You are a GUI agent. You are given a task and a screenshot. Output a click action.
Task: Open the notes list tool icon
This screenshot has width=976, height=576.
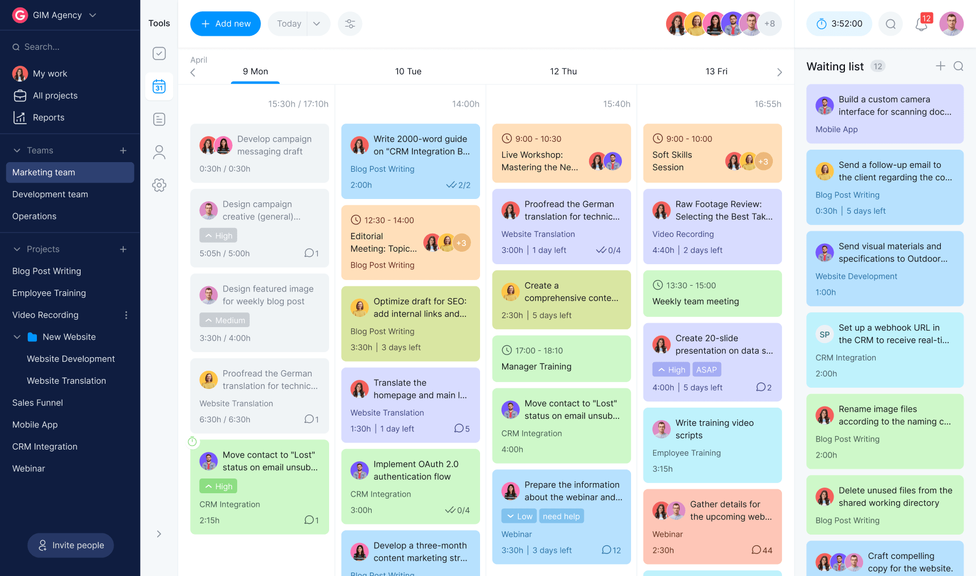[159, 119]
